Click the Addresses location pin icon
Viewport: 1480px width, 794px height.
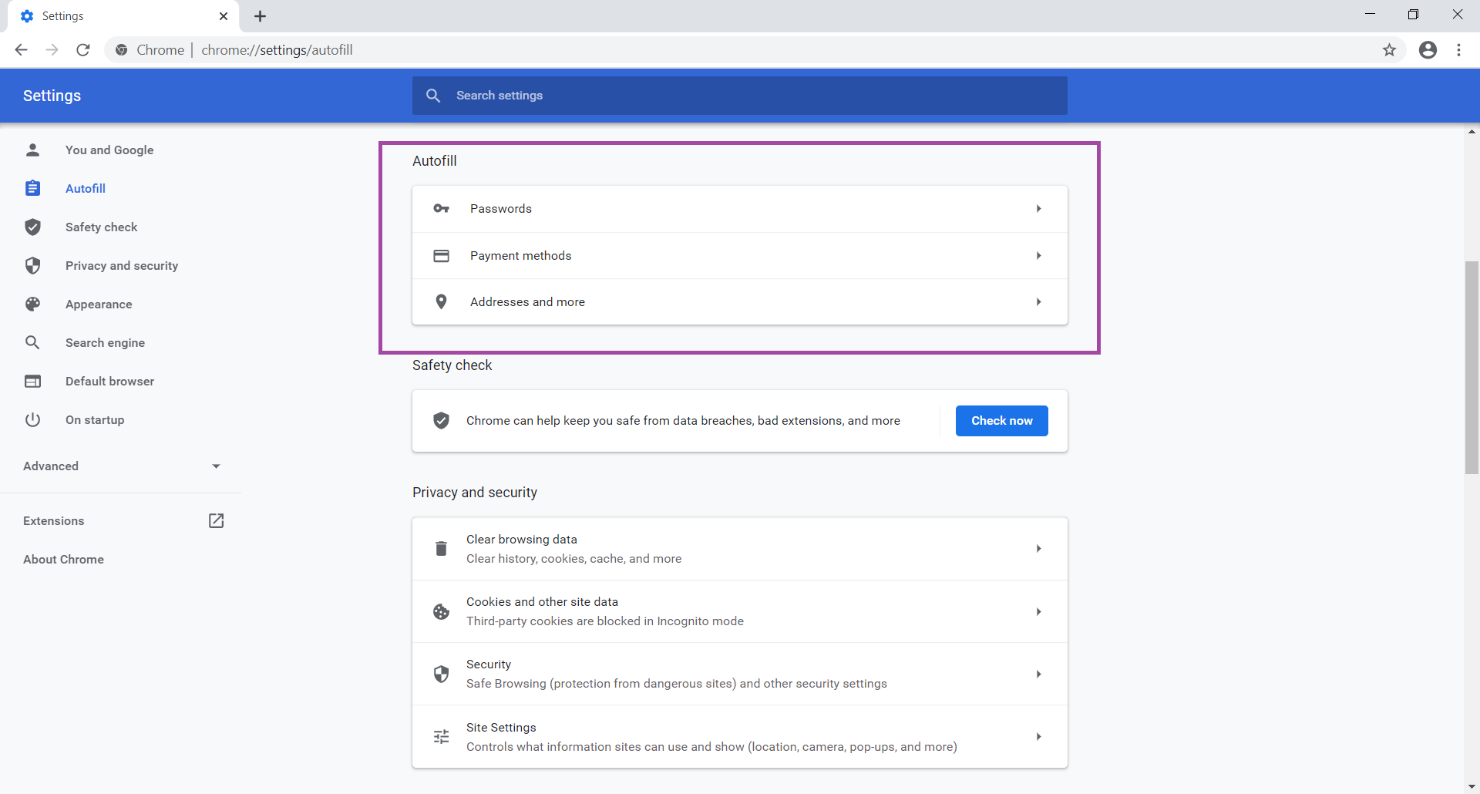441,301
